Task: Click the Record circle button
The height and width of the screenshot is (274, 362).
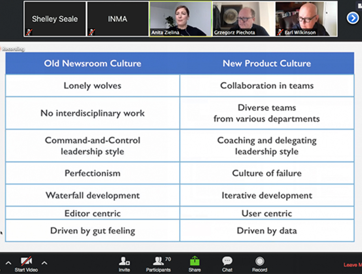Action: click(260, 261)
